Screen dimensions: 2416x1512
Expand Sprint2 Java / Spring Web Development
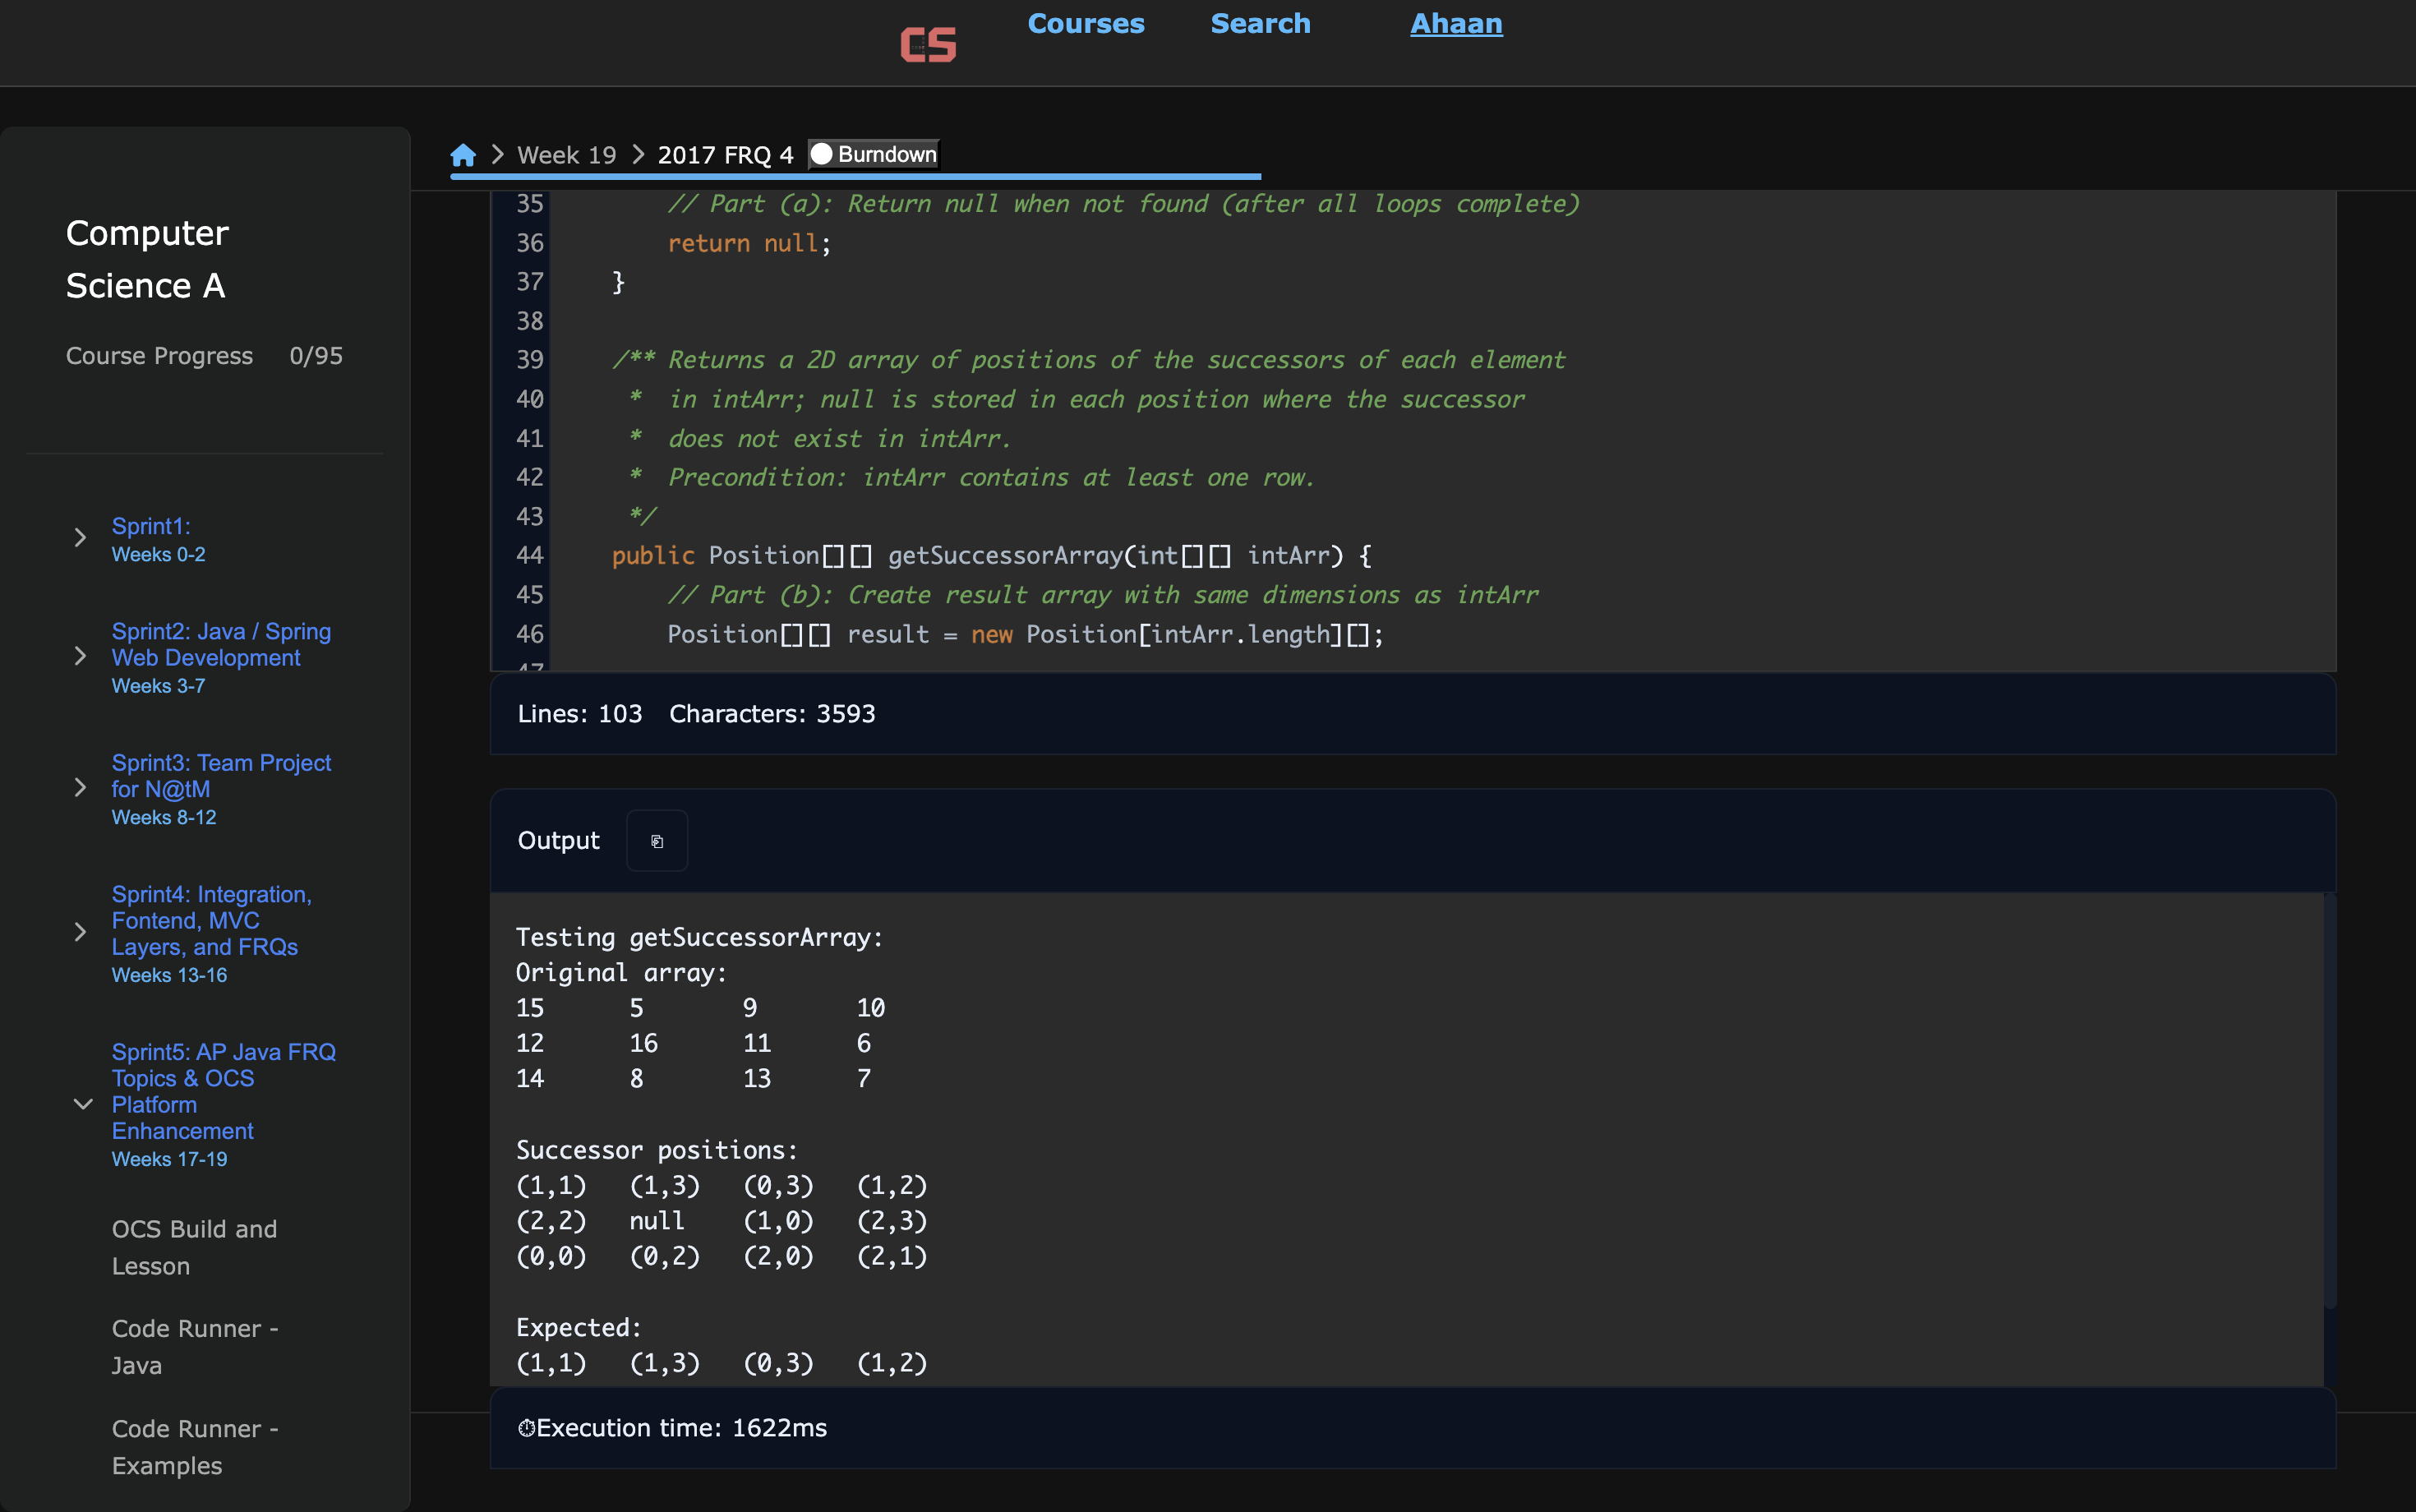pos(81,657)
